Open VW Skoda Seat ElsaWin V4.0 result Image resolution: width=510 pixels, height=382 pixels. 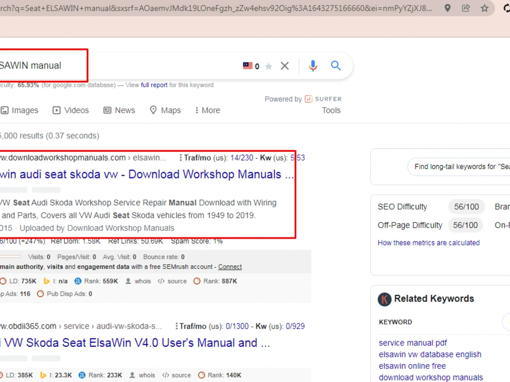tap(135, 343)
